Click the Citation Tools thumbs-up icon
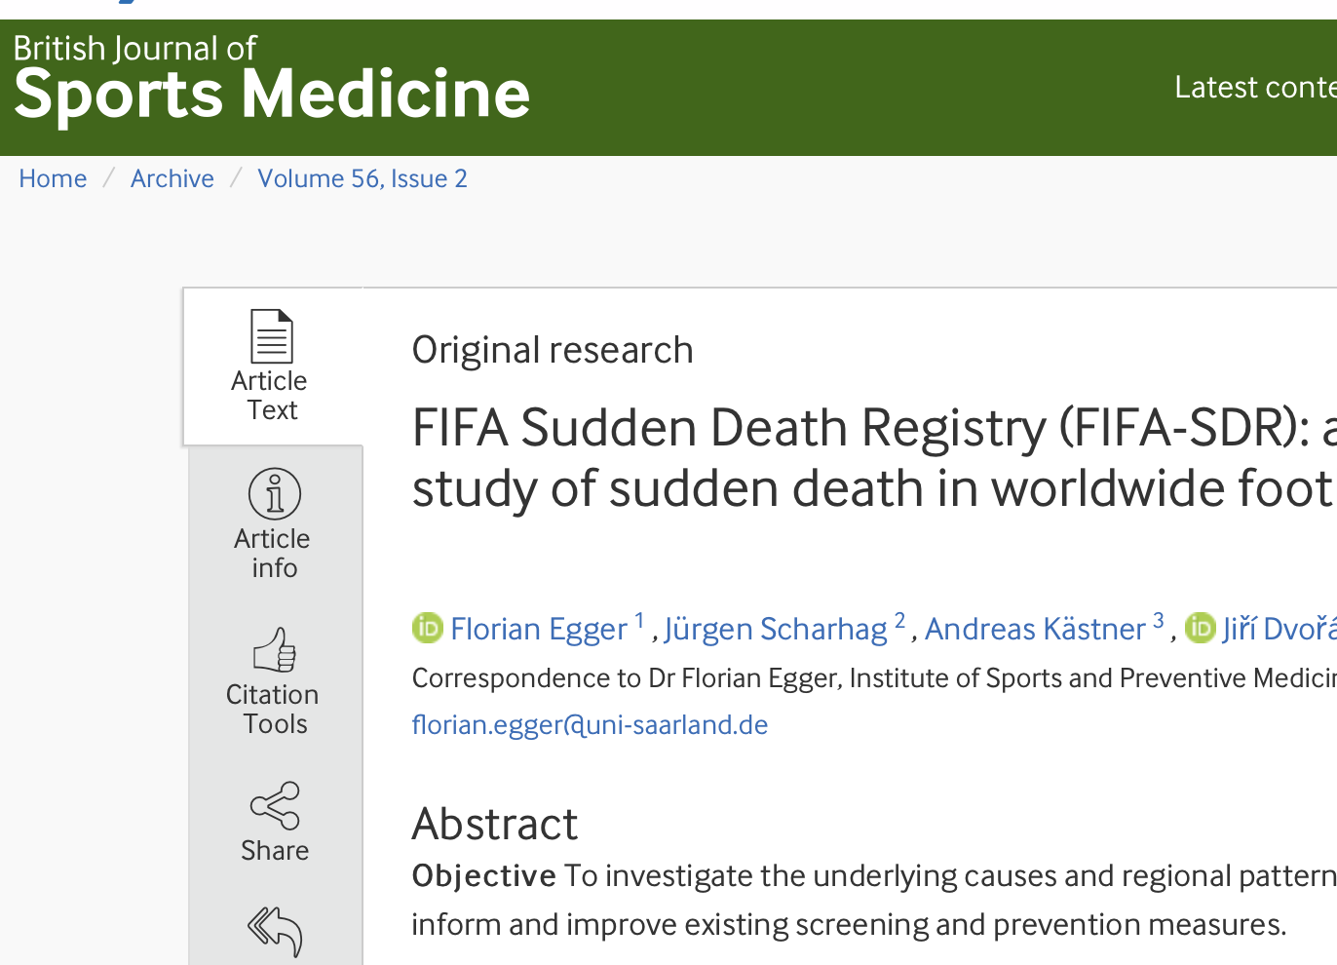1337x965 pixels. (274, 650)
